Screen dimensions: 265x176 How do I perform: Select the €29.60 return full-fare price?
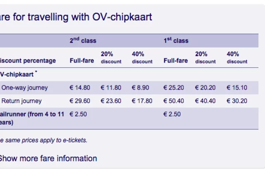pyautogui.click(x=79, y=101)
